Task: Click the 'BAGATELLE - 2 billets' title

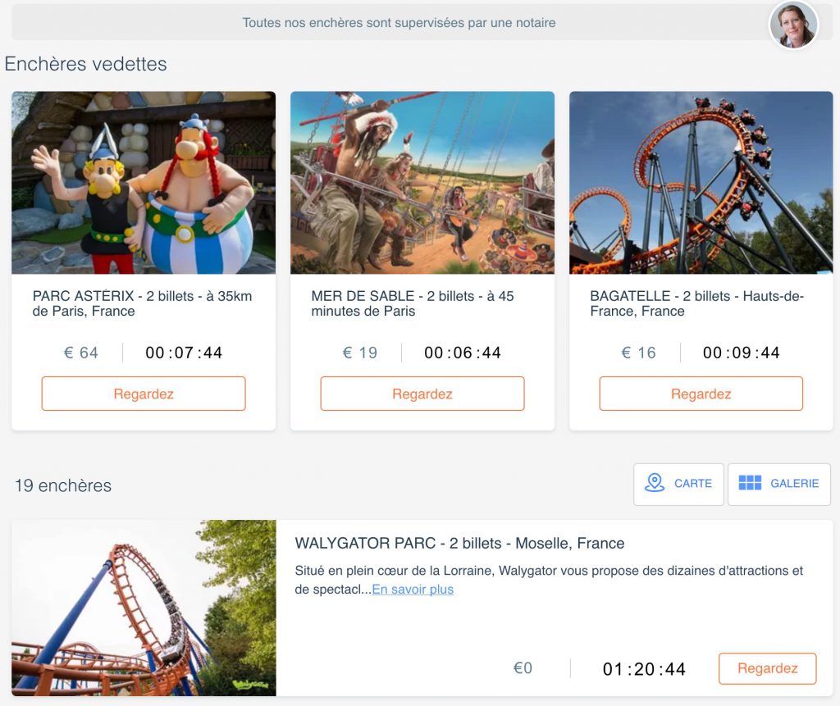Action: click(x=697, y=303)
